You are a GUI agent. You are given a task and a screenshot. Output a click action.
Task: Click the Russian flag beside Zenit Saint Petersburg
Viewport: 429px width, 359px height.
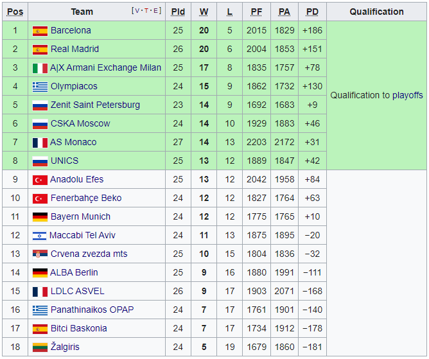tap(40, 105)
